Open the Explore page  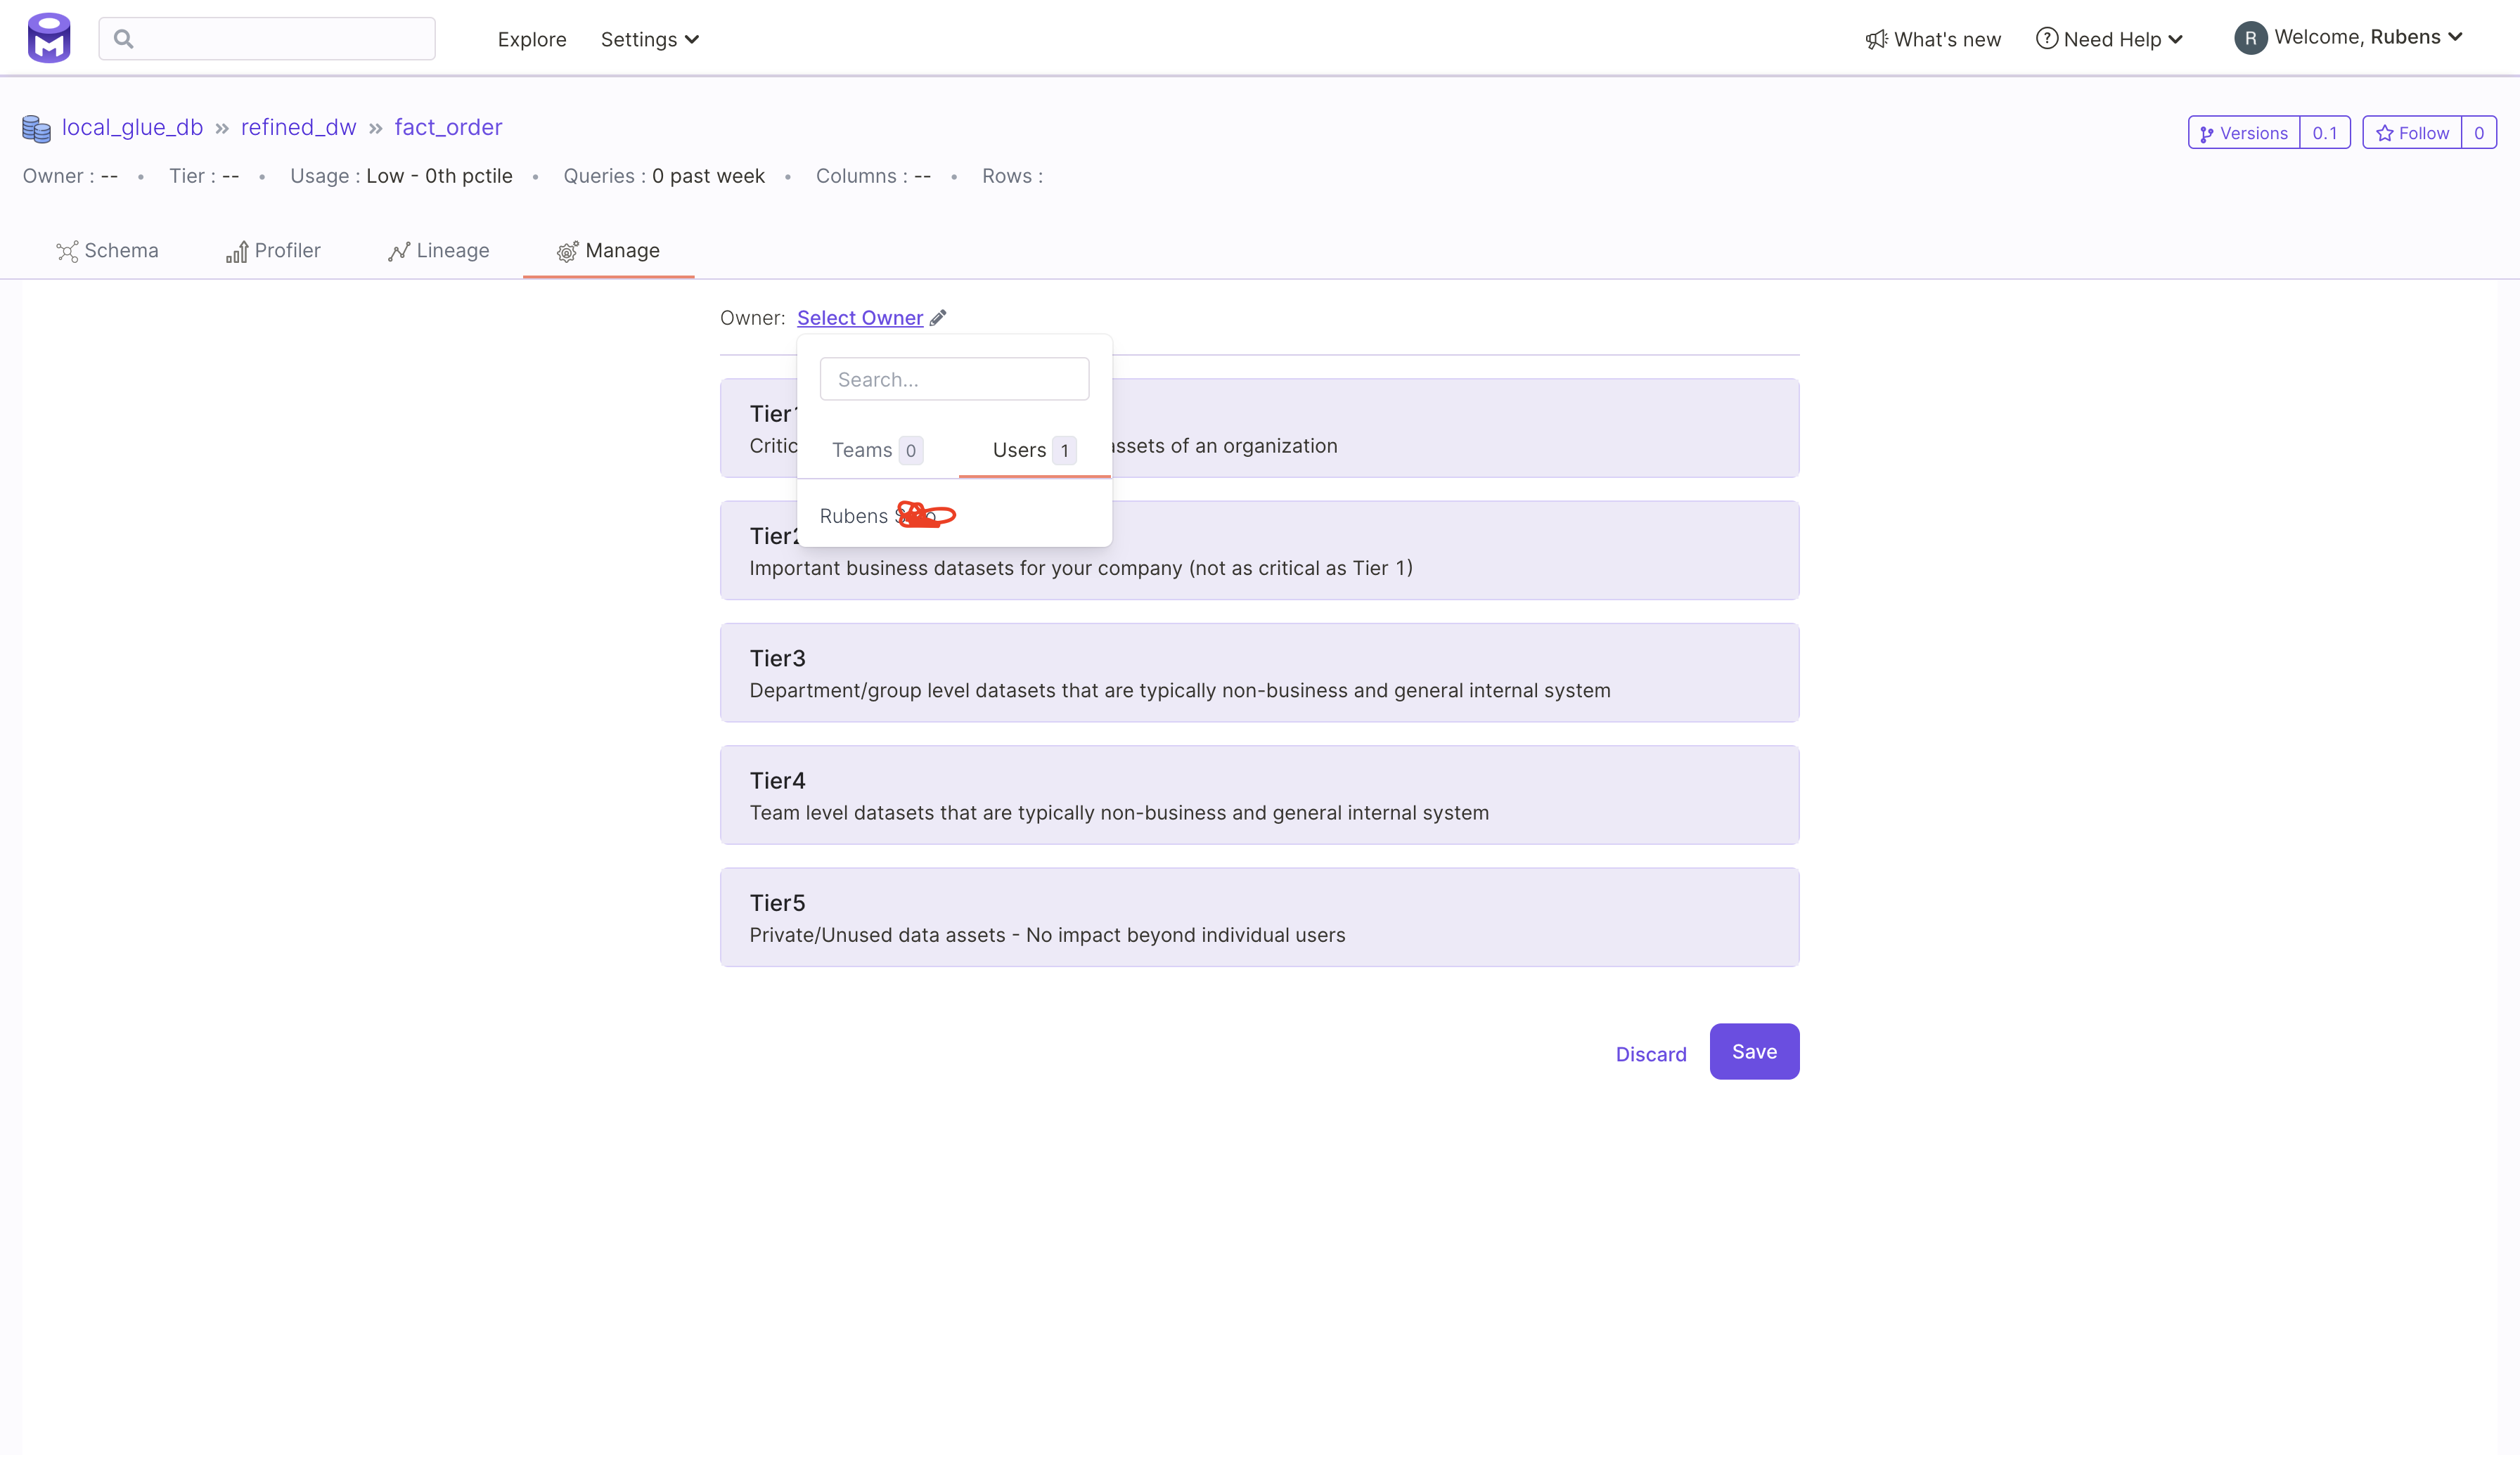(x=532, y=39)
